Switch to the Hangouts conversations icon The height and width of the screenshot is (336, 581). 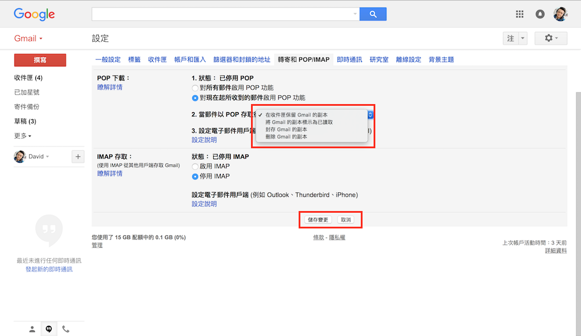click(49, 329)
